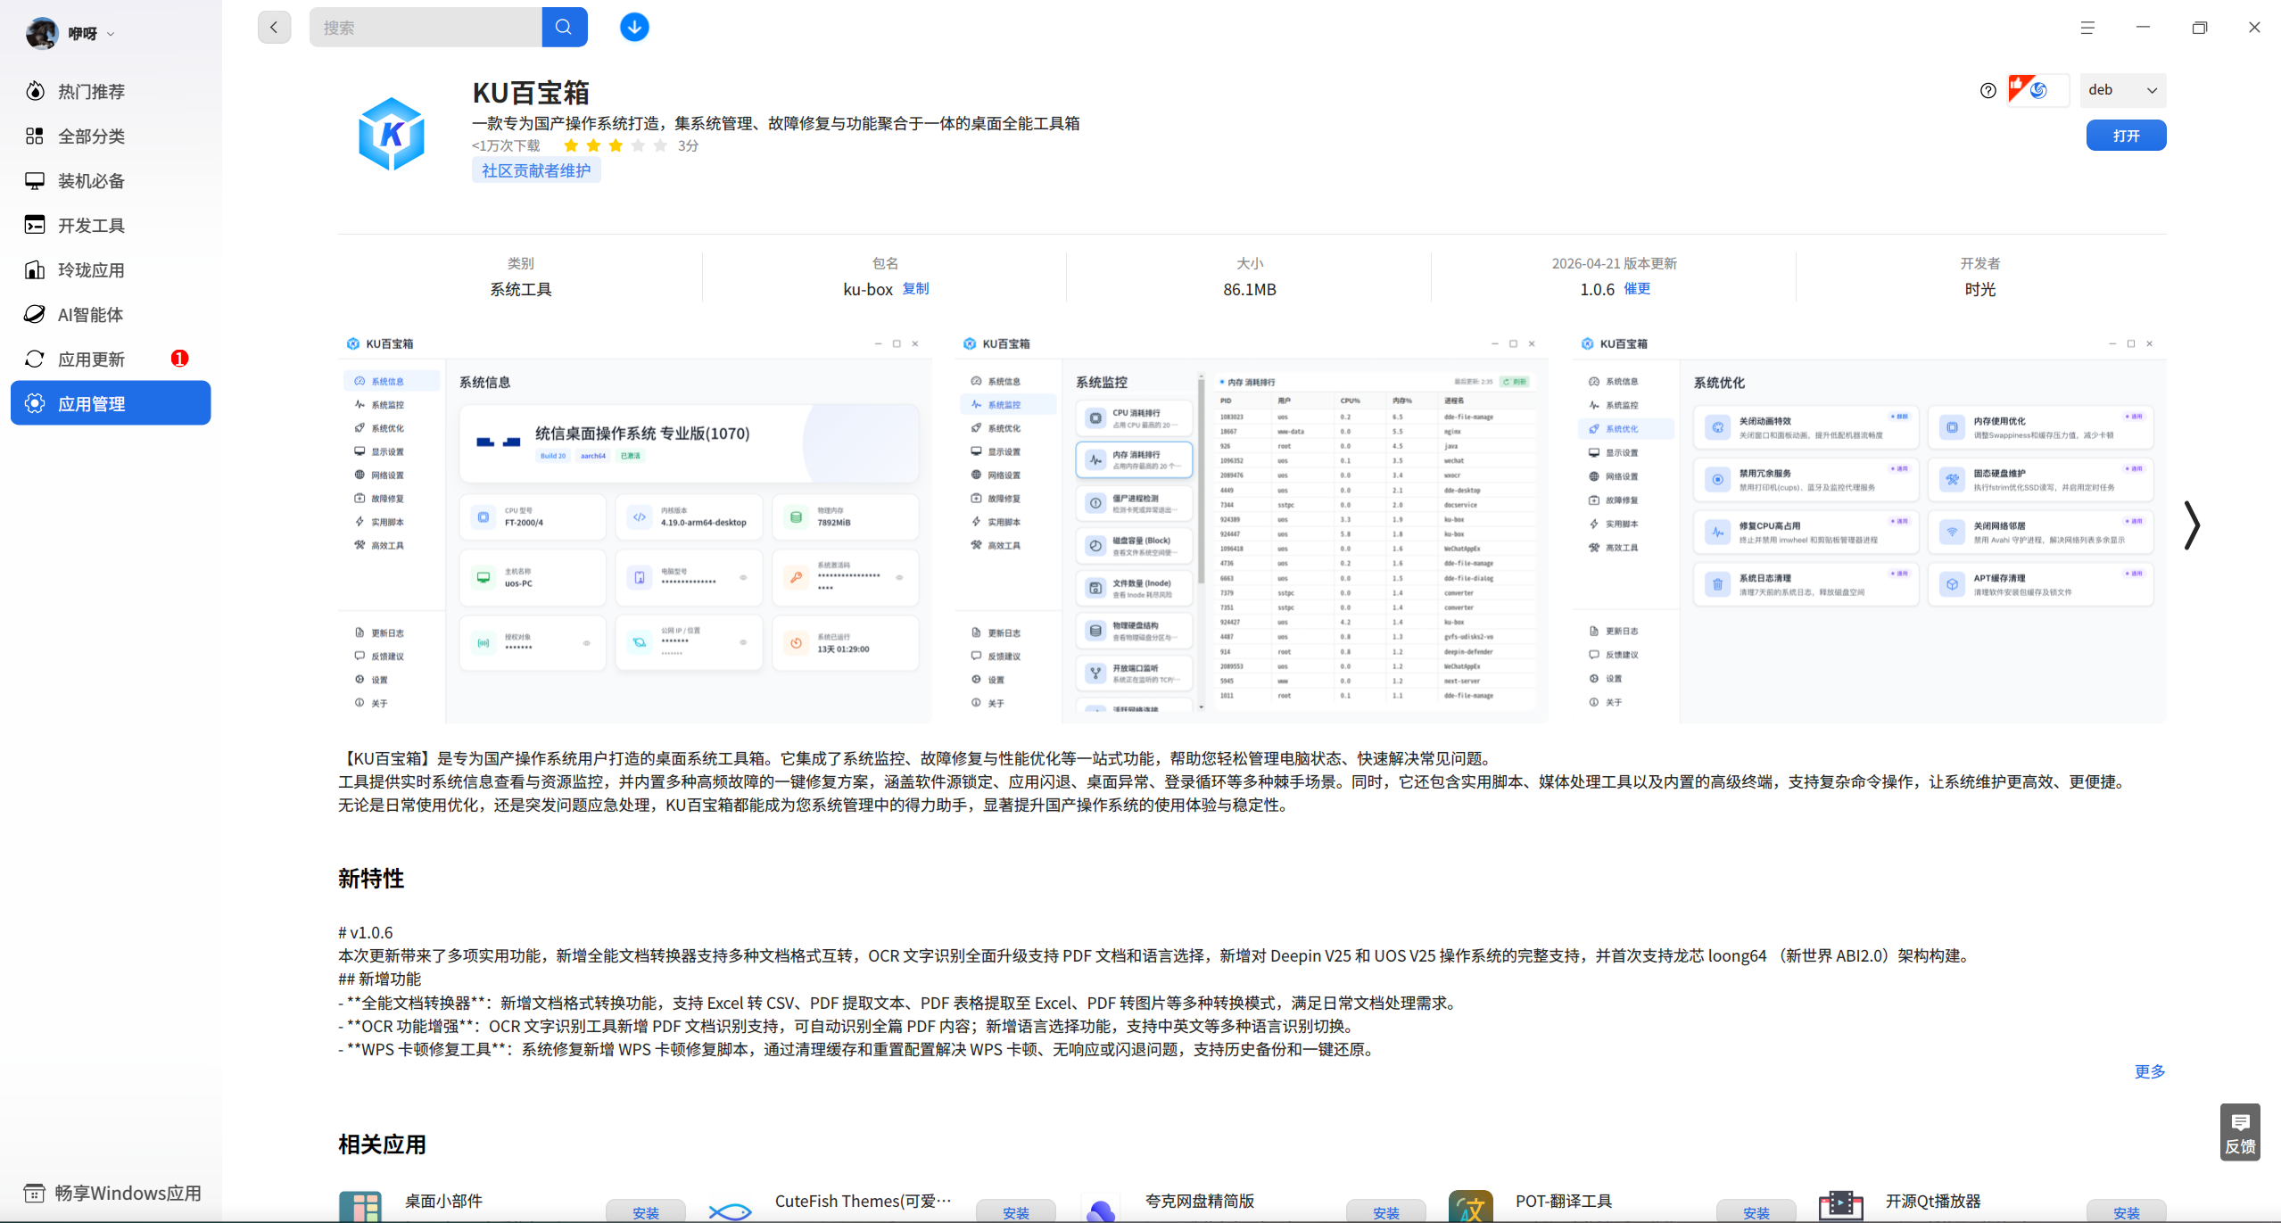The image size is (2281, 1223).
Task: Click the CuteFish Themes fish icon
Action: click(731, 1210)
